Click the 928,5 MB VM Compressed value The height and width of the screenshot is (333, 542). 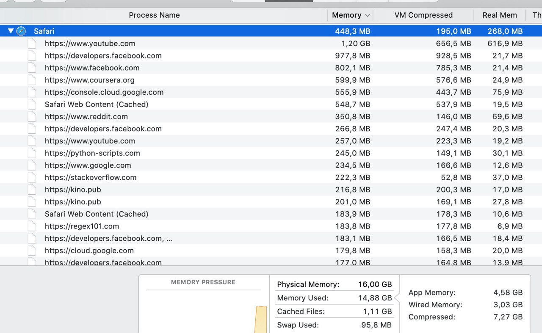[x=454, y=55]
